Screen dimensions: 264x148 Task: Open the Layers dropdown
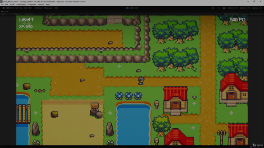pyautogui.click(x=245, y=8)
